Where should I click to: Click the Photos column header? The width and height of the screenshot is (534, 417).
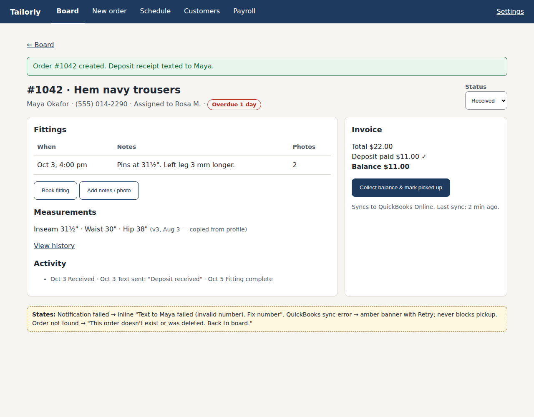[304, 147]
